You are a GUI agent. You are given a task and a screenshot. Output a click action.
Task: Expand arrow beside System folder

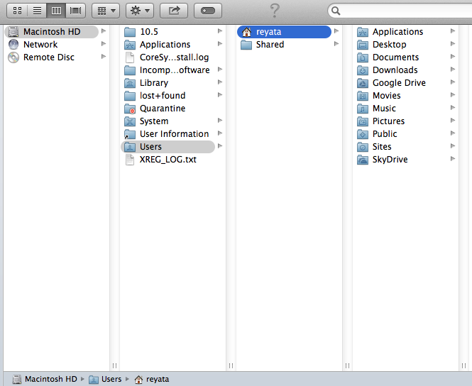[220, 121]
